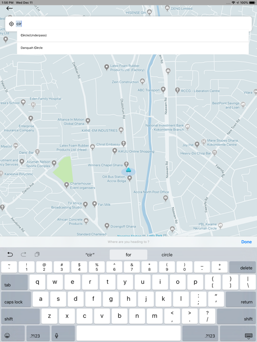
Task: Tap the Joy FM map pin
Action: coord(197,144)
